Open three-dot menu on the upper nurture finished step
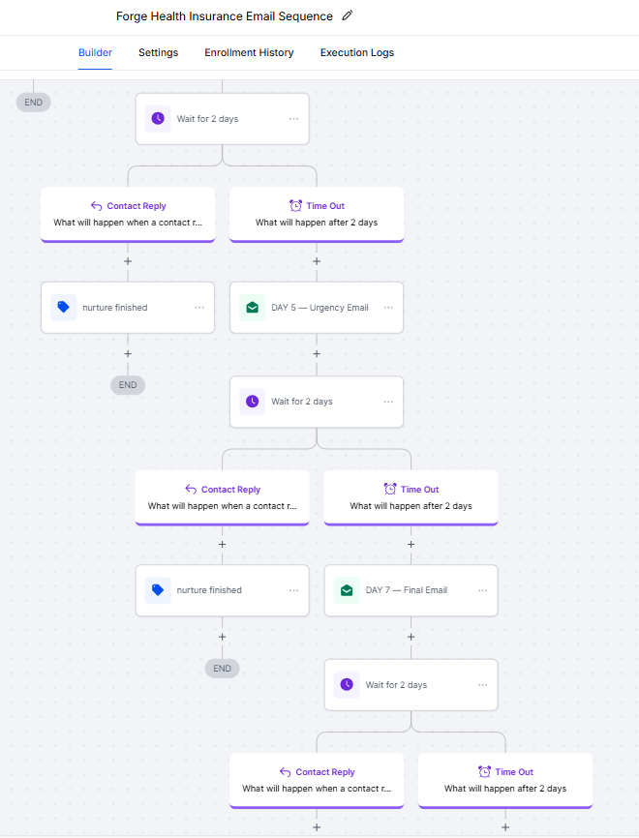Viewport: 639px width, 838px height. [199, 308]
